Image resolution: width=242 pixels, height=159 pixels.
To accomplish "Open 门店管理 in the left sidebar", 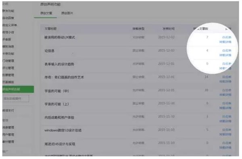I will pyautogui.click(x=8, y=61).
